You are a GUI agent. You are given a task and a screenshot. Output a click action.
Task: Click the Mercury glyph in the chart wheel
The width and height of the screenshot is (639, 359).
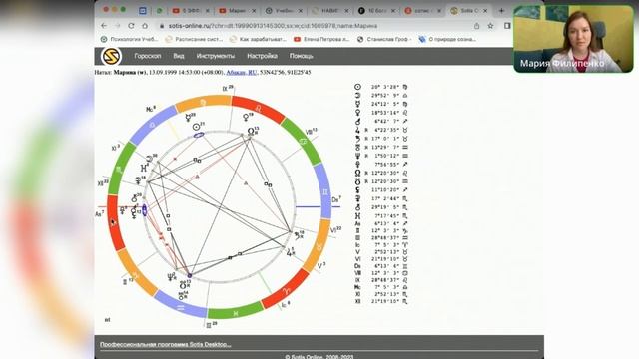189,118
